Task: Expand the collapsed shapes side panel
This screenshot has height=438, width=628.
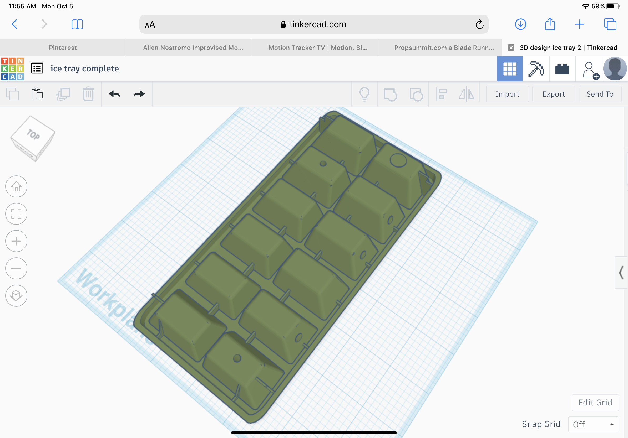Action: pos(621,273)
